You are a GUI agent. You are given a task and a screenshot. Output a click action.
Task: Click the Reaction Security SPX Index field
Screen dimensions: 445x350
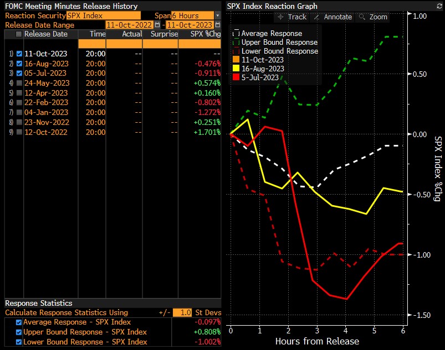[103, 15]
